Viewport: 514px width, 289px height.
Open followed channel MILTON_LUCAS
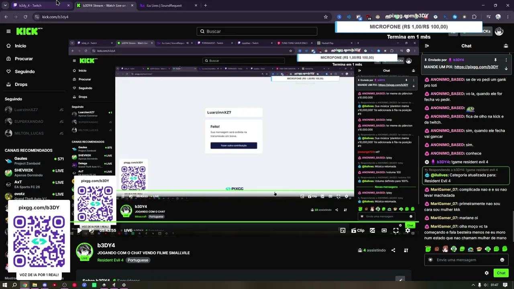(34, 133)
